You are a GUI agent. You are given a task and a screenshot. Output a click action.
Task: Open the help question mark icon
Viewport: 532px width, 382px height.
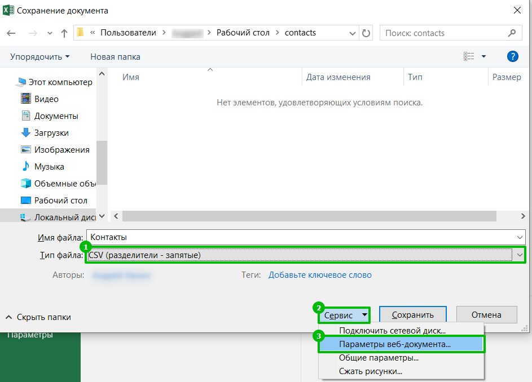click(x=512, y=56)
